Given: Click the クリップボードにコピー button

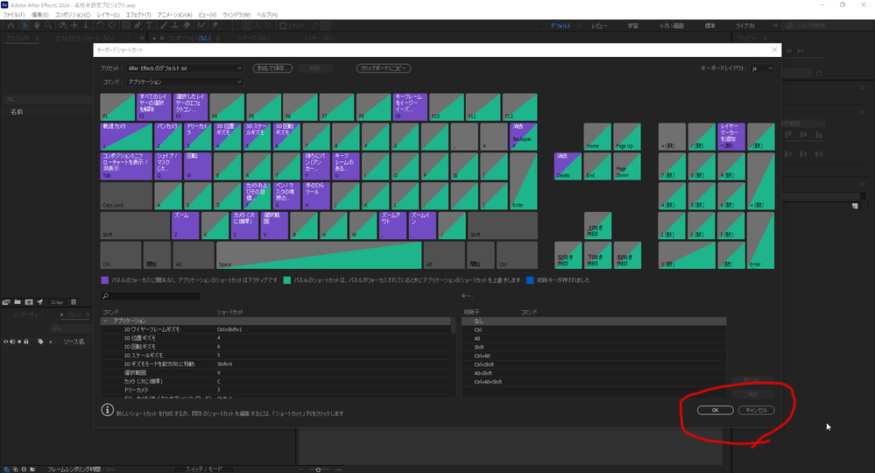Looking at the screenshot, I should [384, 68].
